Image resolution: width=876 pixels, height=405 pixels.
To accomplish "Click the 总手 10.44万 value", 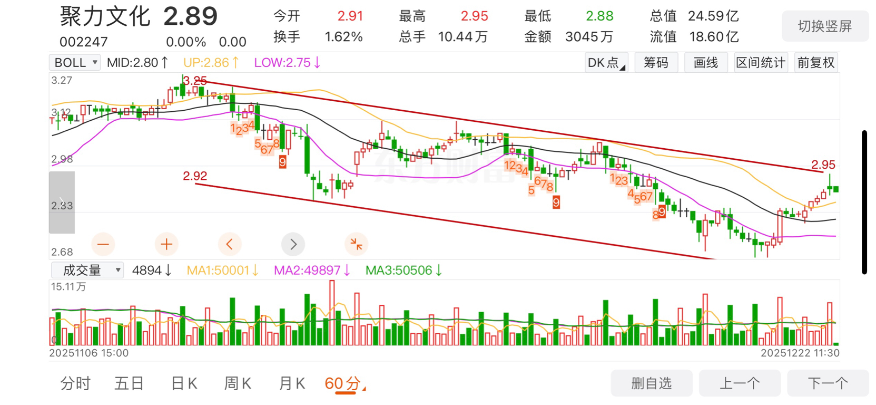I will [443, 37].
